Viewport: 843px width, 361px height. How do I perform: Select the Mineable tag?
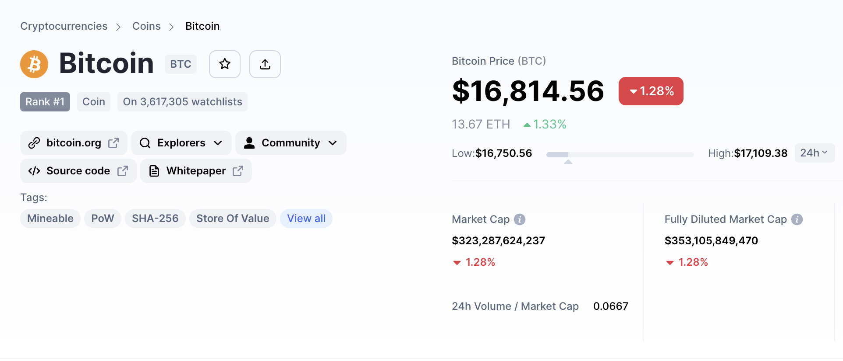click(x=50, y=219)
